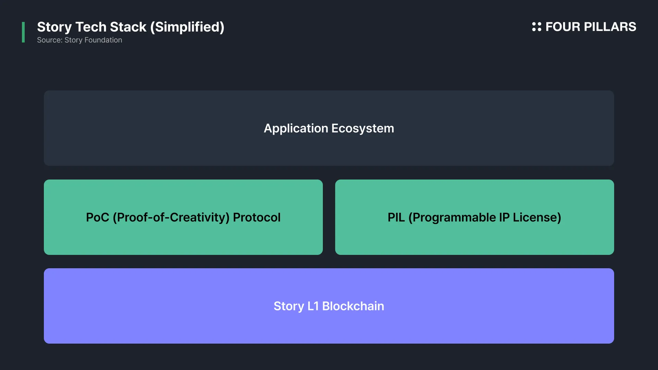Select the Story L1 Blockchain layer

(329, 306)
